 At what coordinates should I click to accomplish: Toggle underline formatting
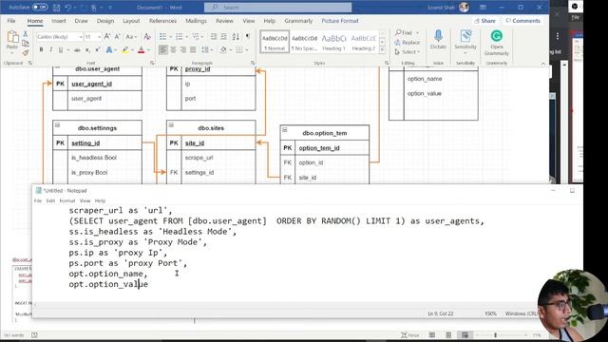point(61,49)
